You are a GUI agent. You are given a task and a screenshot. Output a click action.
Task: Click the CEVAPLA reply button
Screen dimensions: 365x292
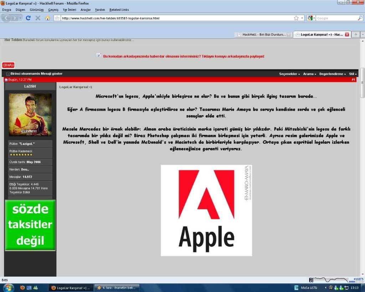(x=9, y=65)
